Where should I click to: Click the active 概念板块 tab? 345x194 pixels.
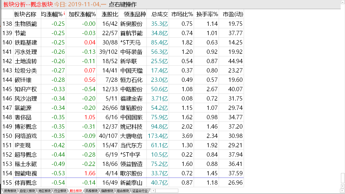[x=76, y=191]
